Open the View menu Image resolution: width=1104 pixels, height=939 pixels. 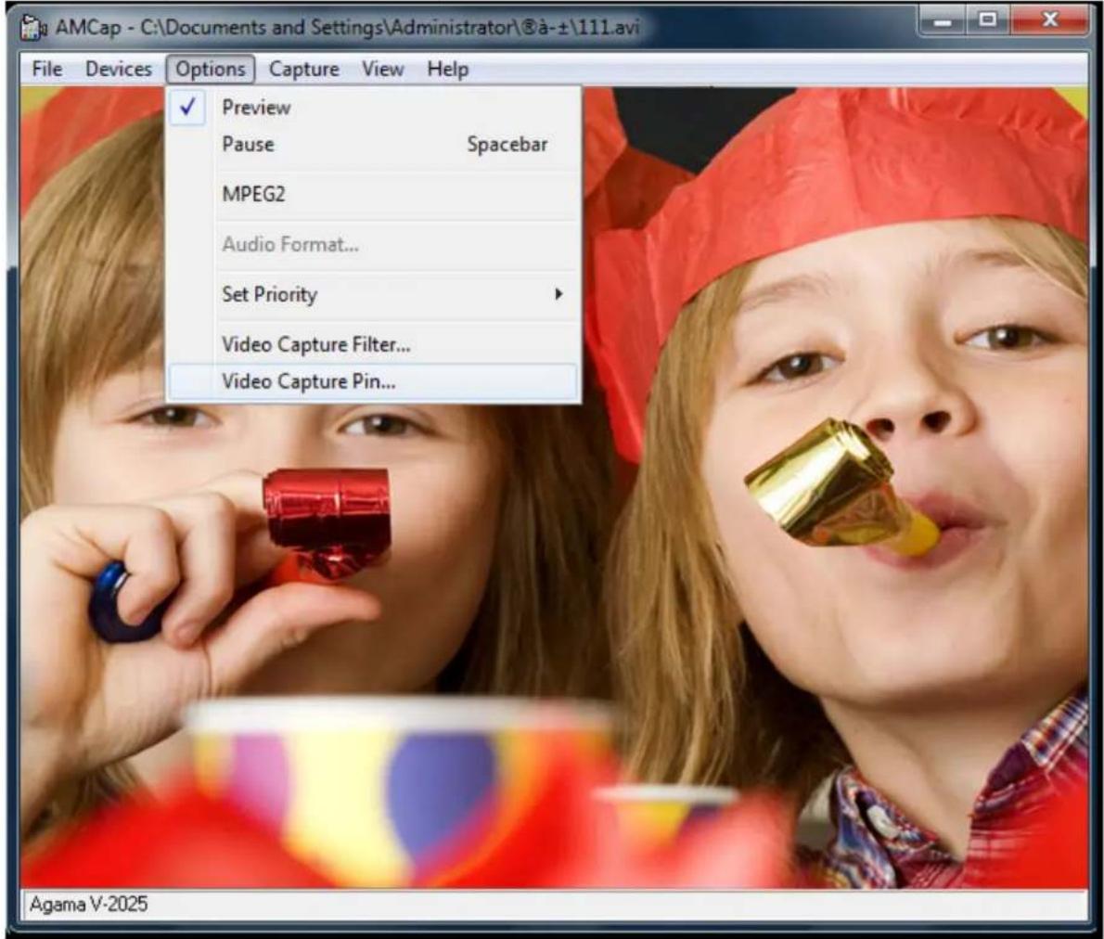click(383, 69)
